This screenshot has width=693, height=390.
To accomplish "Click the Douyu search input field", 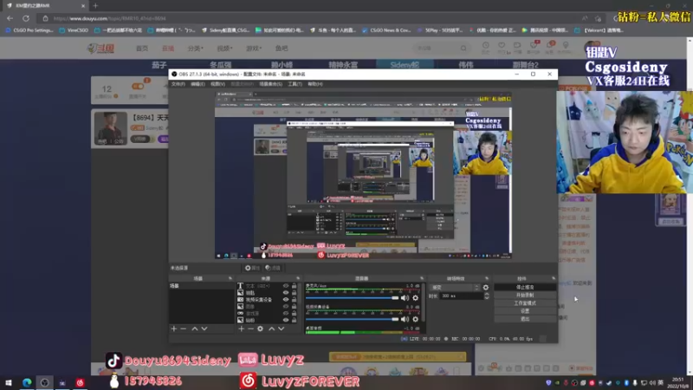I will coord(436,49).
